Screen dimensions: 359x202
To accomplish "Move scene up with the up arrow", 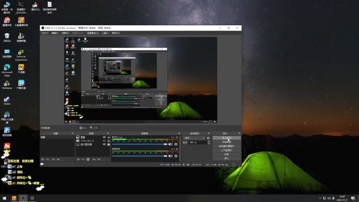I will [x=53, y=159].
